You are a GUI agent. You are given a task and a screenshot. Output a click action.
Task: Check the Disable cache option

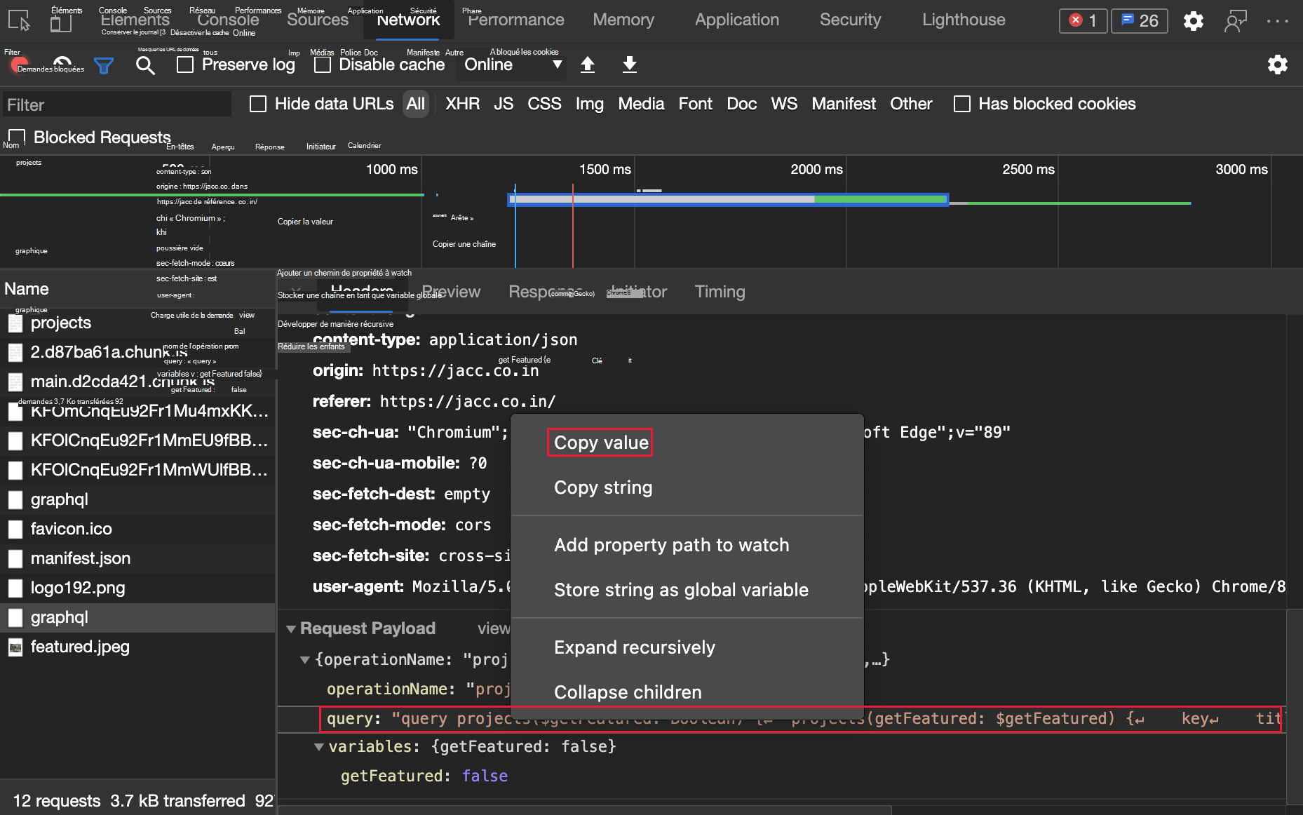coord(323,65)
